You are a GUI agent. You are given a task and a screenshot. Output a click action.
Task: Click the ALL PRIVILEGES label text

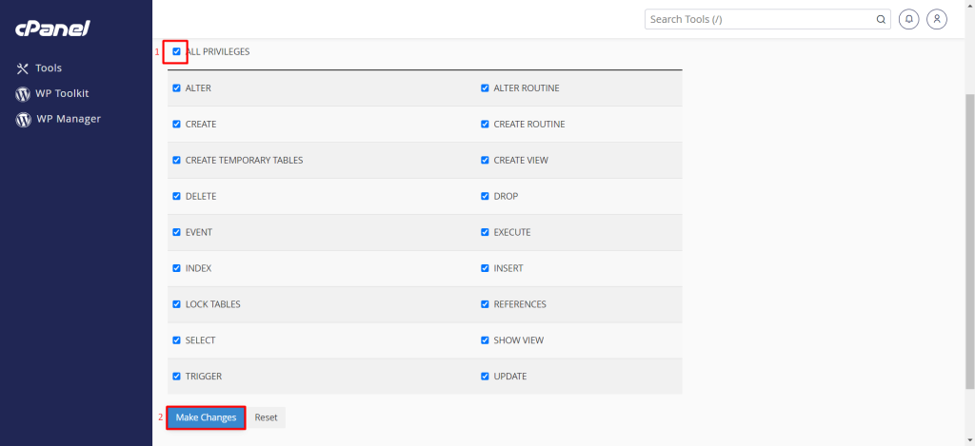218,51
